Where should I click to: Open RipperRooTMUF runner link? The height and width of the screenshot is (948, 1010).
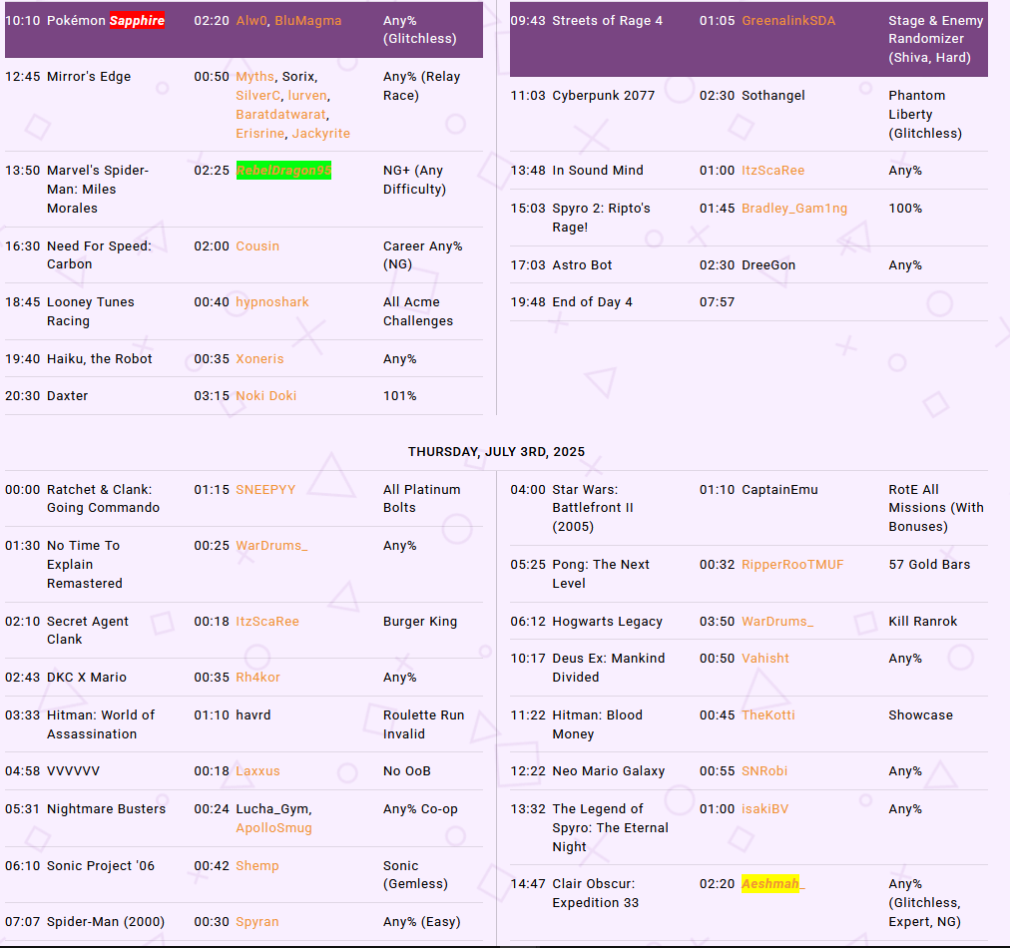[x=792, y=565]
